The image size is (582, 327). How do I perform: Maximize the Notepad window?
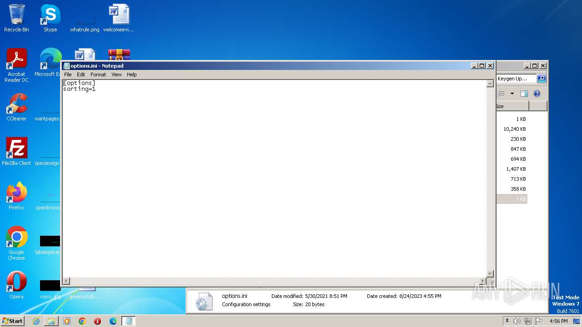tap(482, 66)
